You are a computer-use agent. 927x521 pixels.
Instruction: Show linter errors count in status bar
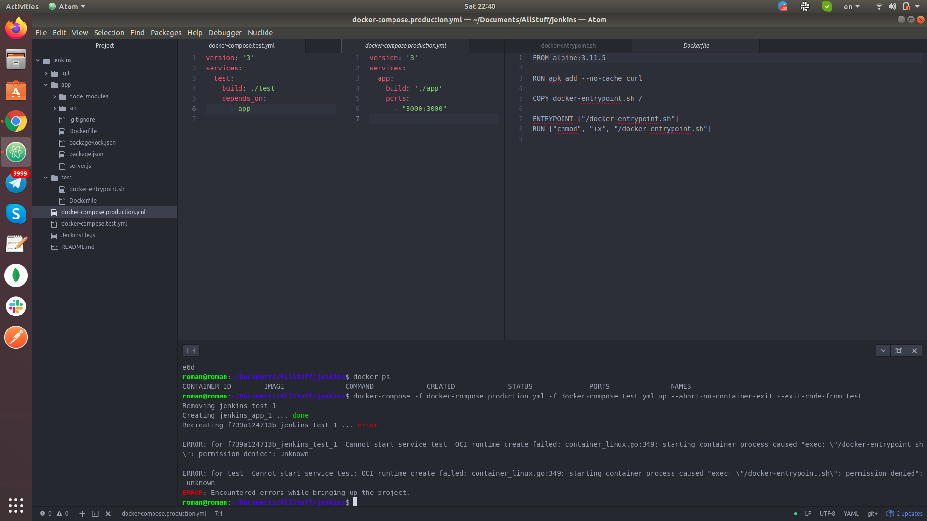46,514
